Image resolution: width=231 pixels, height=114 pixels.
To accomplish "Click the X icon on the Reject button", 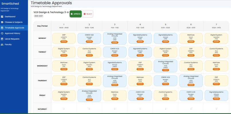I will (85, 14).
